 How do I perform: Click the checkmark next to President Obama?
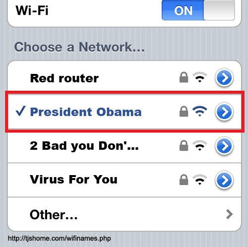[x=20, y=111]
